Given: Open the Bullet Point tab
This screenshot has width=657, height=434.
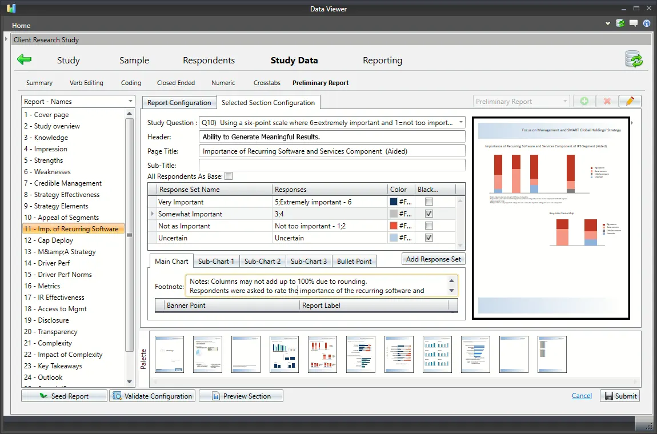Looking at the screenshot, I should 354,261.
